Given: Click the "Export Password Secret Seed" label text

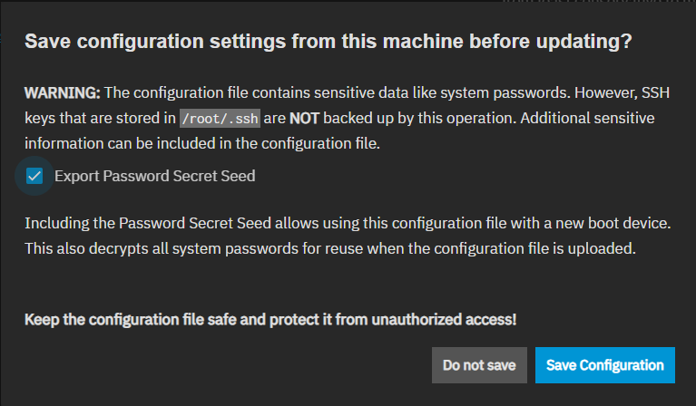Looking at the screenshot, I should click(x=154, y=176).
